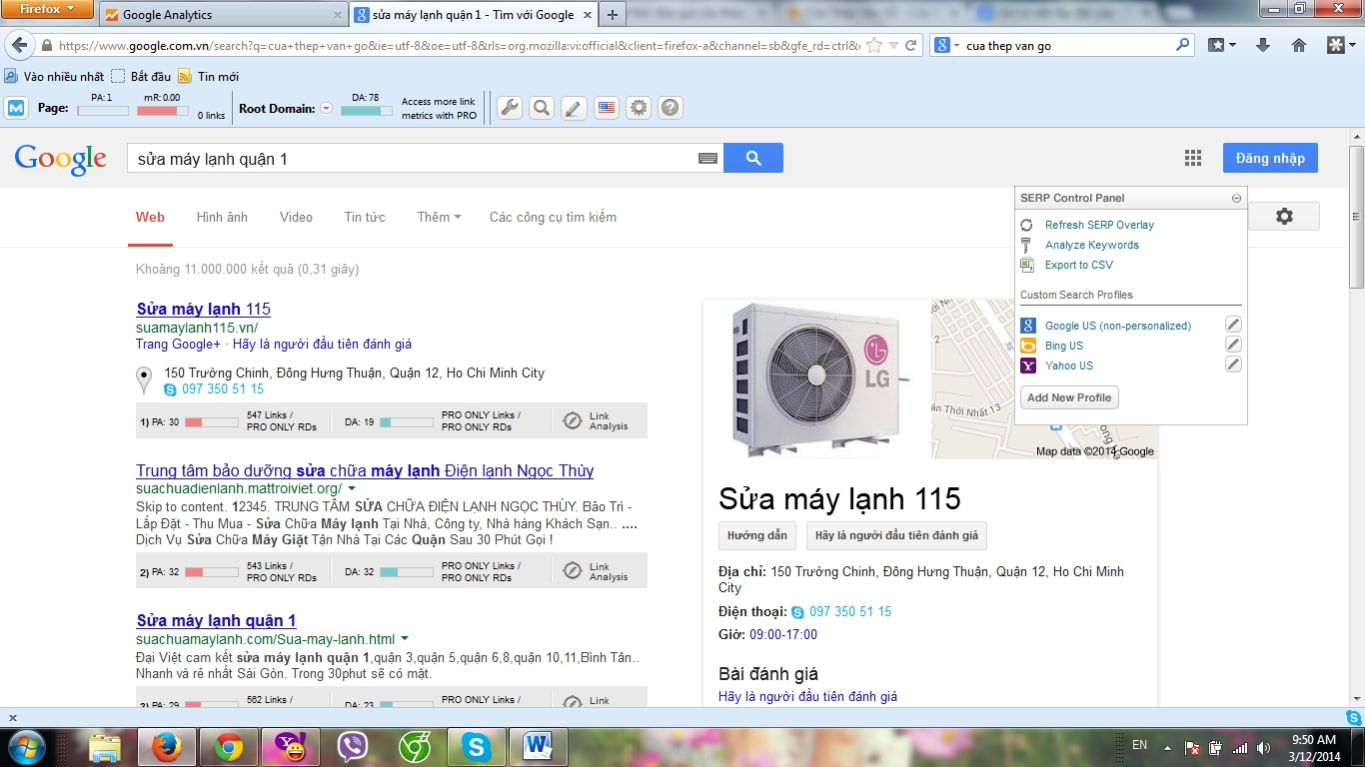Click the Export to CSV link

tap(1078, 265)
